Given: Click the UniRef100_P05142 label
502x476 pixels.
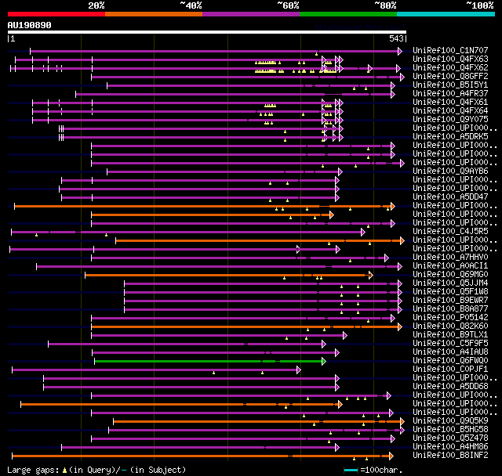Looking at the screenshot, I should click(x=450, y=318).
